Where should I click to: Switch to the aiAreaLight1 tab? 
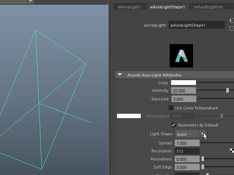tap(129, 7)
